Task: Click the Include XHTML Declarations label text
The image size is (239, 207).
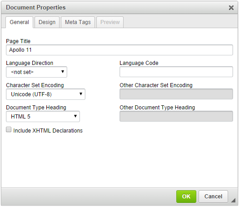Action: (x=48, y=131)
